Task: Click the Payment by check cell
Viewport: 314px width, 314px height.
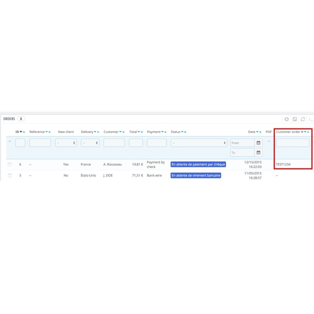Action: pyautogui.click(x=156, y=165)
